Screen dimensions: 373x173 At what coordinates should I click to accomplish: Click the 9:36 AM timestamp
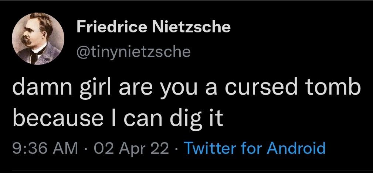(x=45, y=148)
